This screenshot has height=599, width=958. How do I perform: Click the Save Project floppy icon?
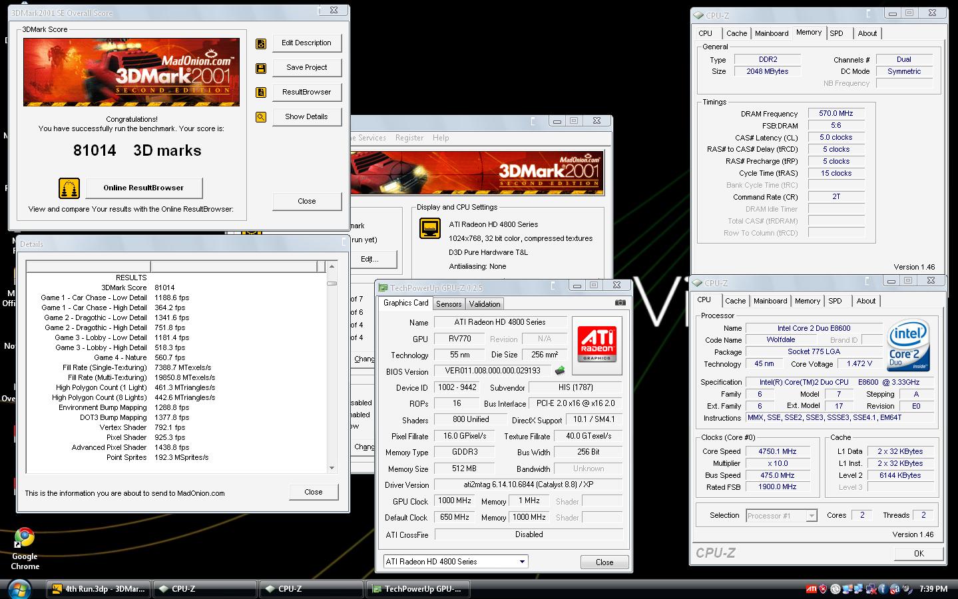261,68
